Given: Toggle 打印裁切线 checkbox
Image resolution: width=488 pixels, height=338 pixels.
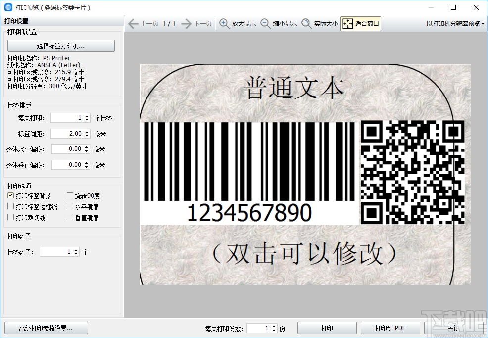Looking at the screenshot, I should click(x=10, y=217).
